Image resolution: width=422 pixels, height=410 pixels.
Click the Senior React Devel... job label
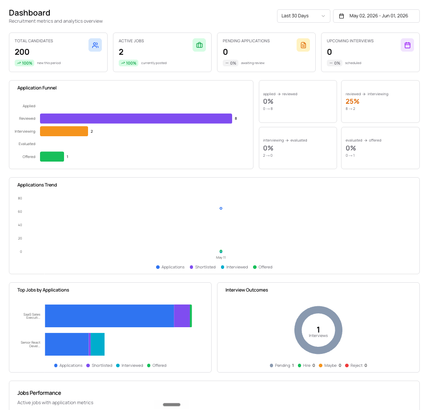pyautogui.click(x=30, y=344)
